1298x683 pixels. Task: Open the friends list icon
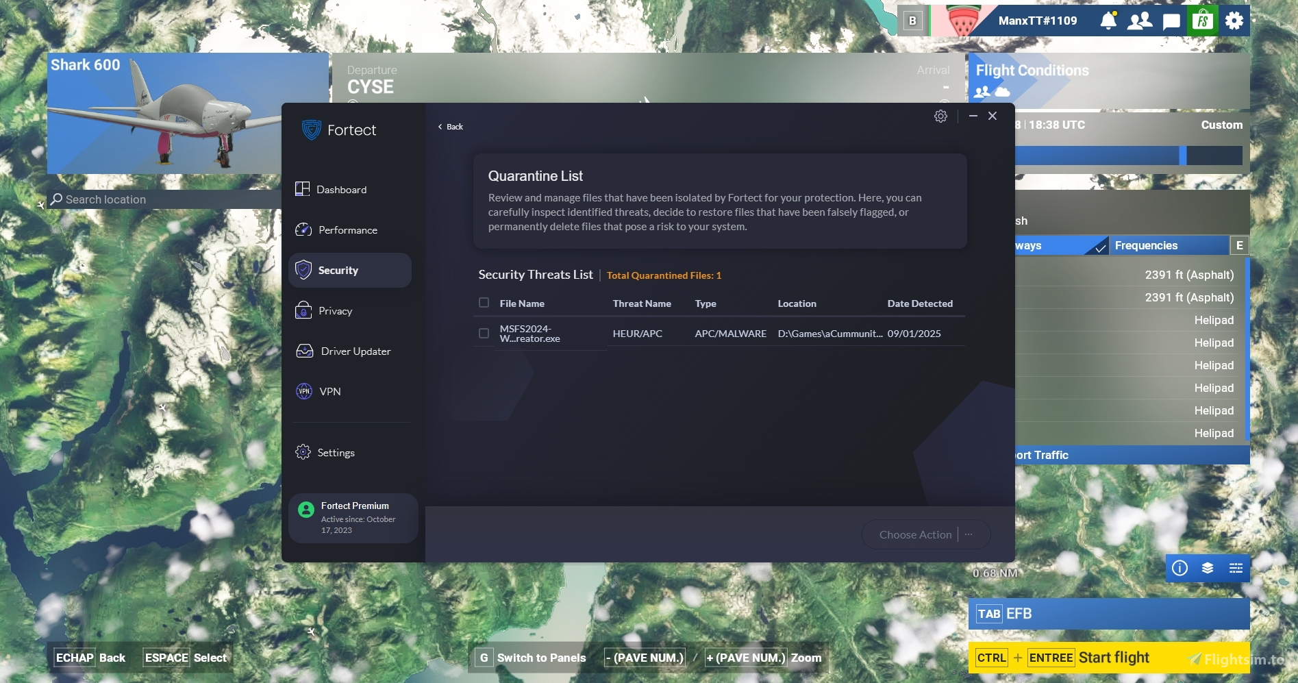click(x=1139, y=21)
